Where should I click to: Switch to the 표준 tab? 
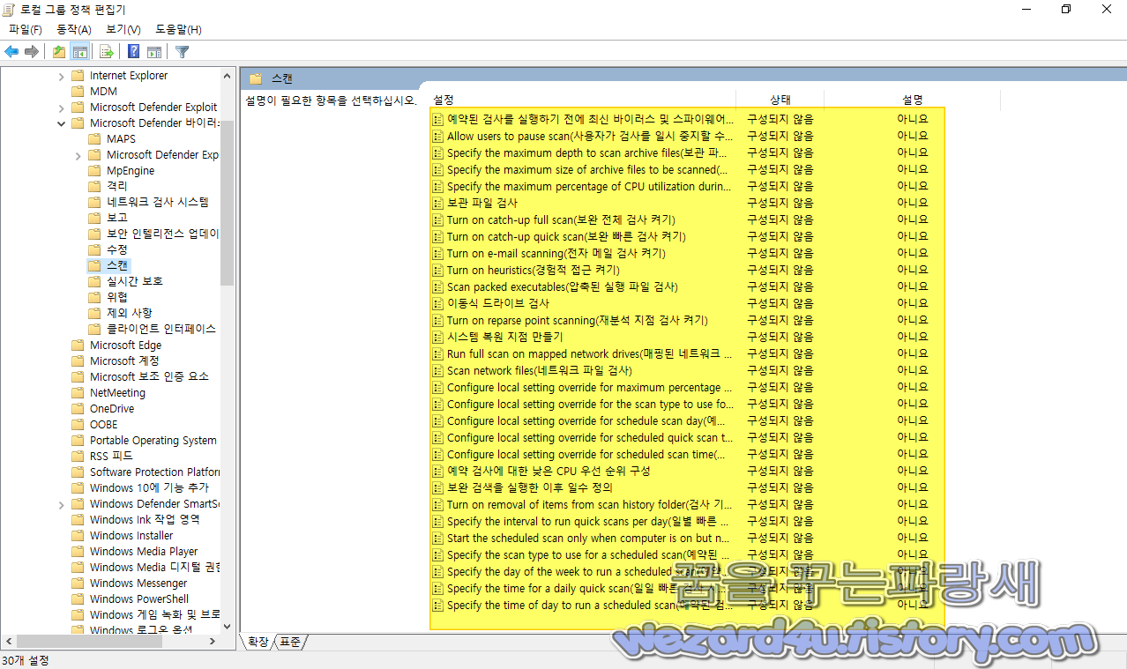pyautogui.click(x=289, y=642)
